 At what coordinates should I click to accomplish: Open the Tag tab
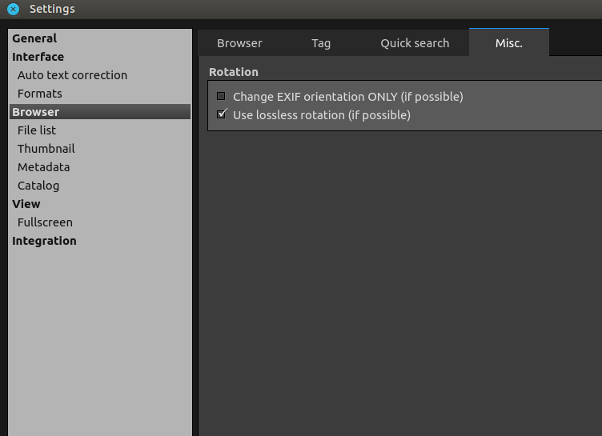(x=321, y=43)
